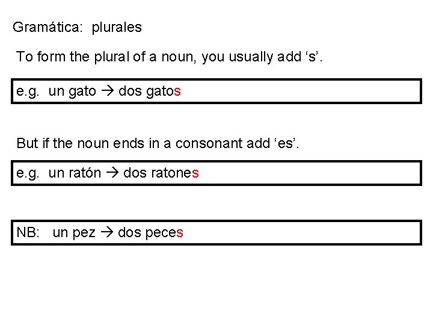Click the 'dos gatos' text

click(x=150, y=91)
